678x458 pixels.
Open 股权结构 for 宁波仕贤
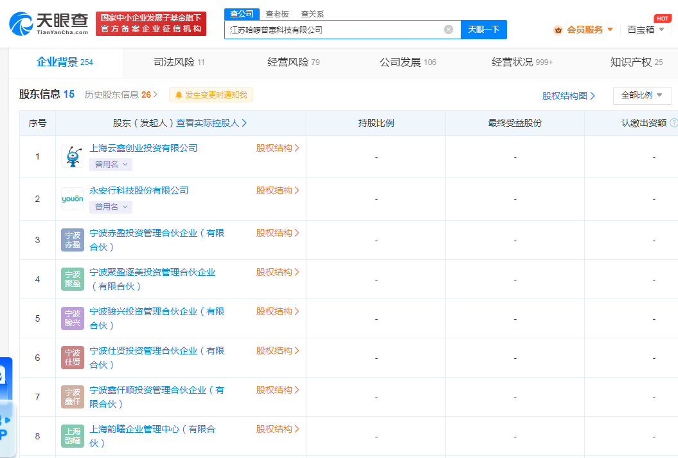click(278, 351)
